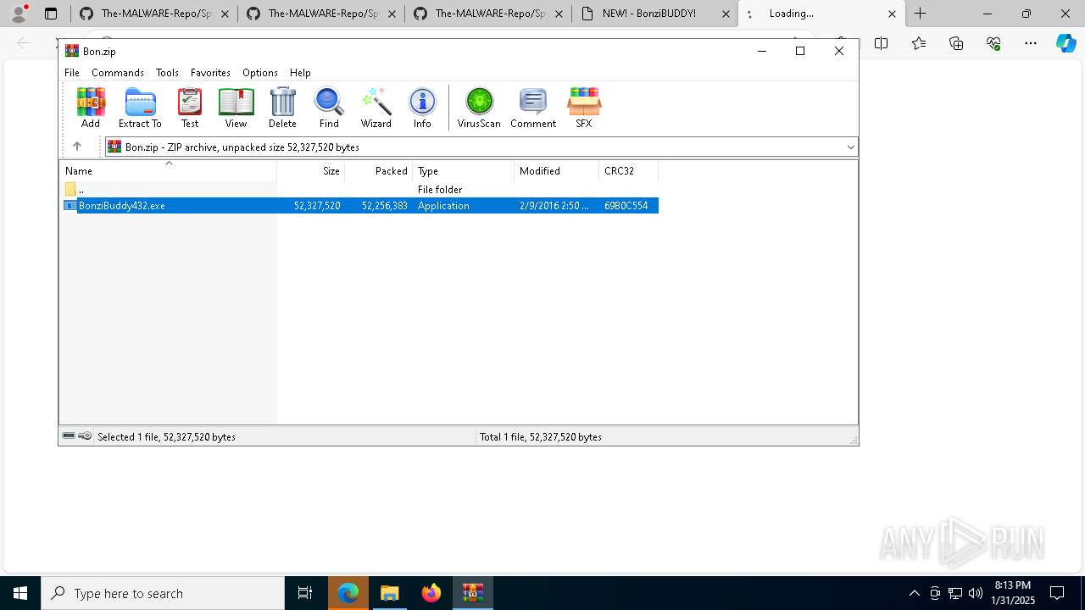Open Firefox from taskbar
Viewport: 1085px width, 610px height.
pyautogui.click(x=431, y=593)
